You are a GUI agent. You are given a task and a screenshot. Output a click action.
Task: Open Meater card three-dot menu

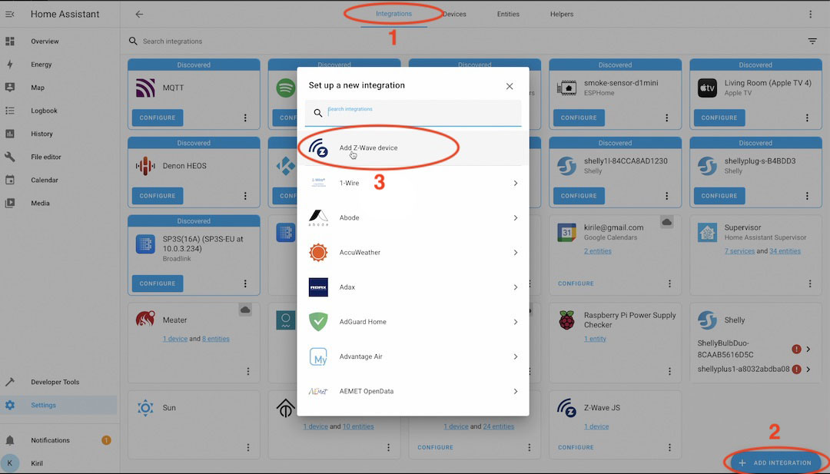pos(247,371)
